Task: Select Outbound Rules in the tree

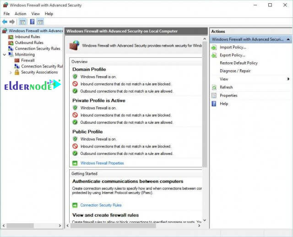Action: tap(29, 43)
